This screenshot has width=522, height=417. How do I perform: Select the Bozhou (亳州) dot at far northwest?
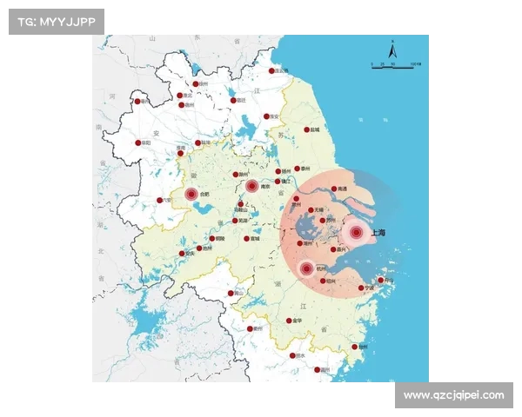[137, 102]
